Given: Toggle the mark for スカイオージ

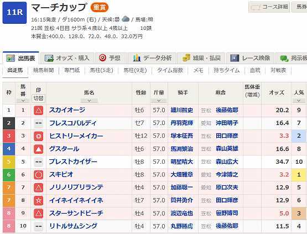Looking at the screenshot, I should [39, 111].
